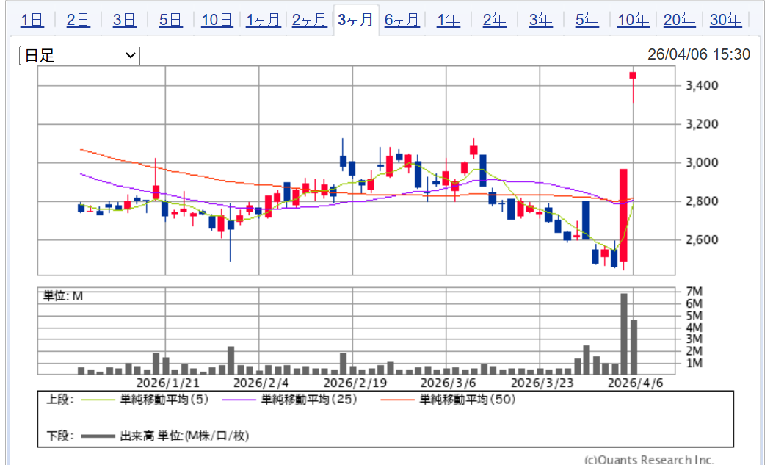
Task: Click the green 単純移動平均(5) legend line
Action: point(98,400)
